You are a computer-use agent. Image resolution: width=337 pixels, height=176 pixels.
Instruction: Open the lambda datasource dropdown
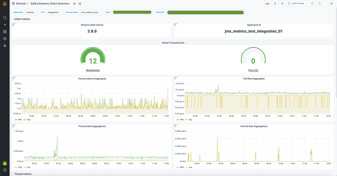tap(31, 12)
